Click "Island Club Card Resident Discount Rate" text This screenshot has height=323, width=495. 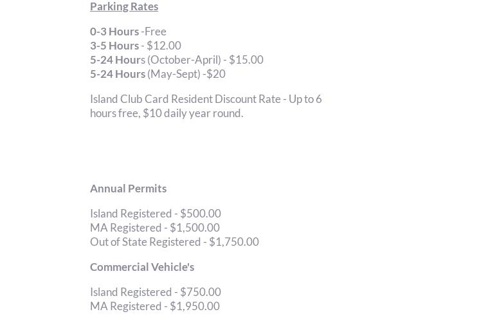(x=185, y=99)
